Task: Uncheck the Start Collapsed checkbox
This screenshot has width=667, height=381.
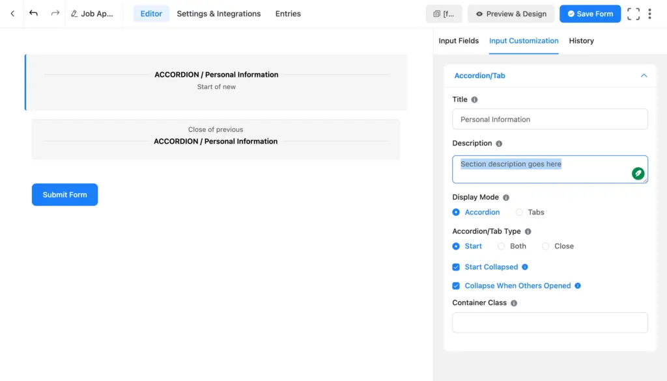Action: coord(455,267)
